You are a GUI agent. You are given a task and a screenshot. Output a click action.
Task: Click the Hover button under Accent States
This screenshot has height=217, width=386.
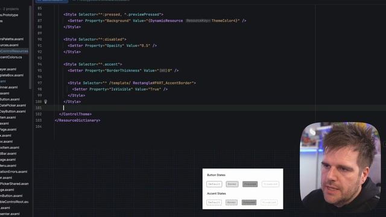[232, 203]
